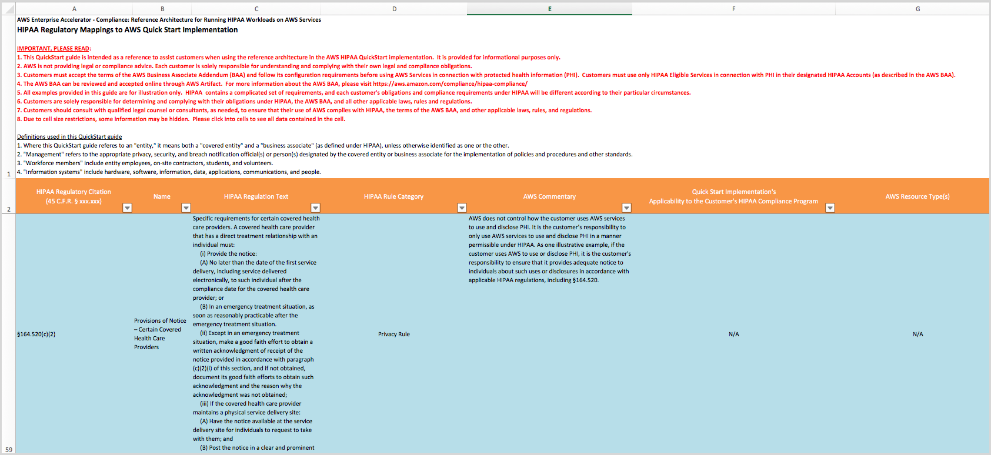Image resolution: width=991 pixels, height=455 pixels.
Task: Select the N/A cell in column F
Action: point(734,334)
